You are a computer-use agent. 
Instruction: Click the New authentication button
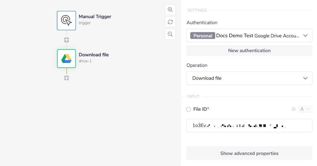click(x=249, y=50)
